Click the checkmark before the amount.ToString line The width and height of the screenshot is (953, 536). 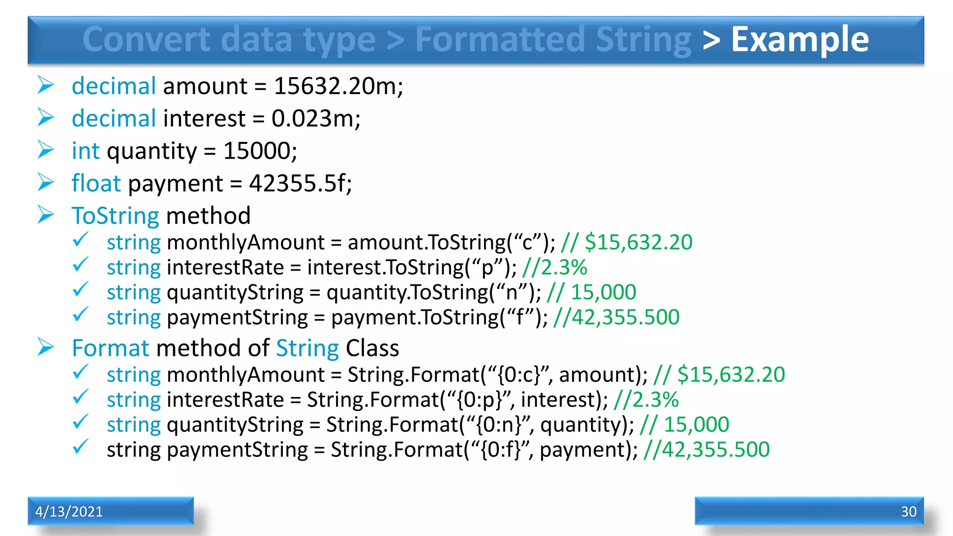81,239
